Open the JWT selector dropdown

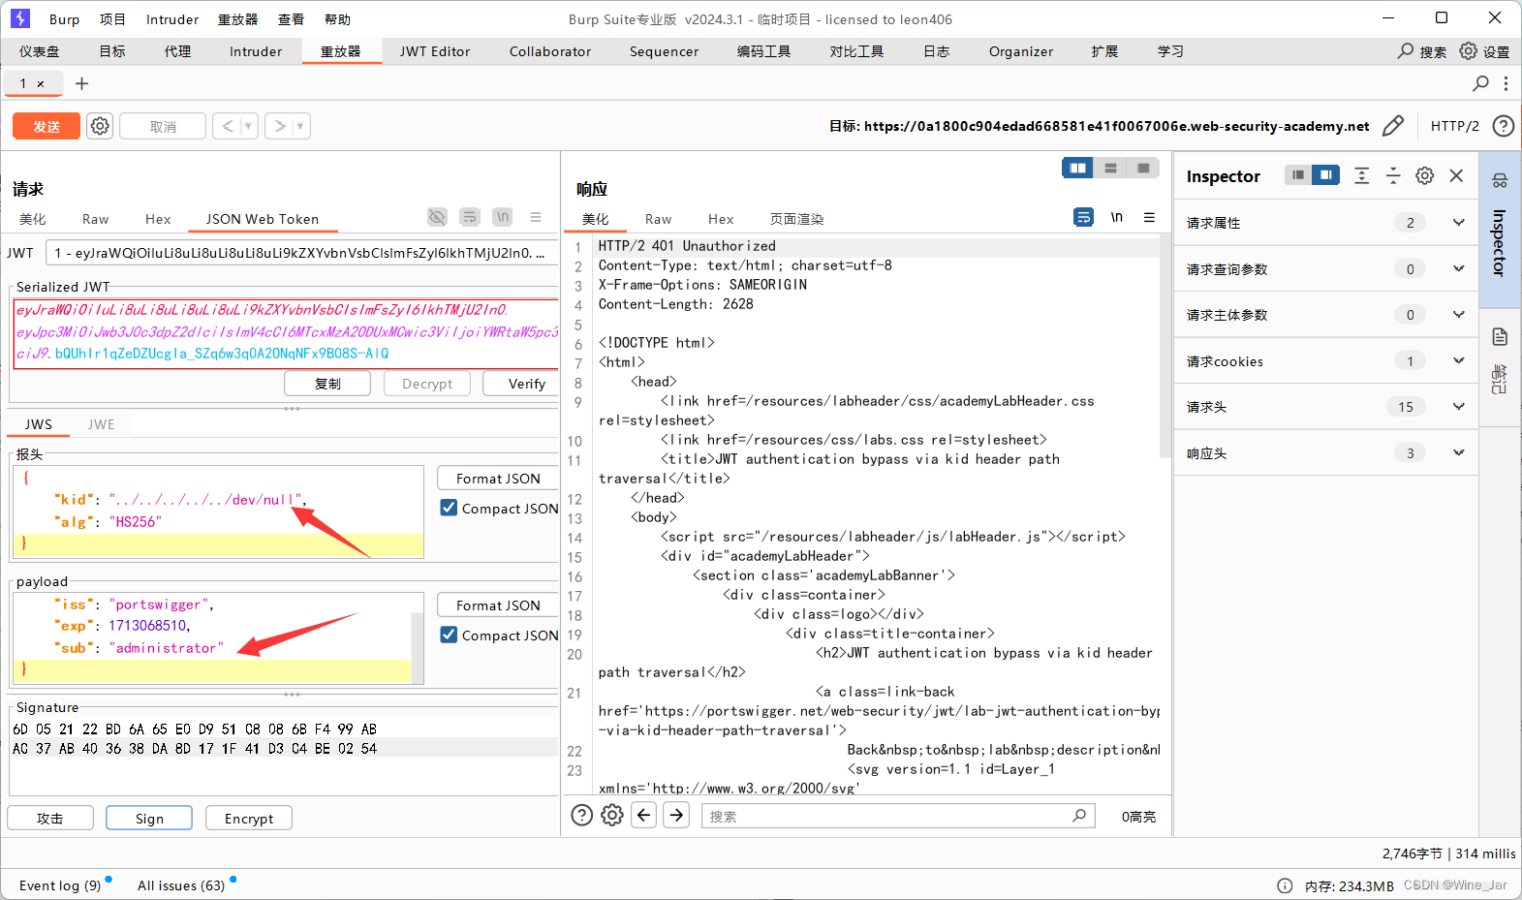click(302, 253)
